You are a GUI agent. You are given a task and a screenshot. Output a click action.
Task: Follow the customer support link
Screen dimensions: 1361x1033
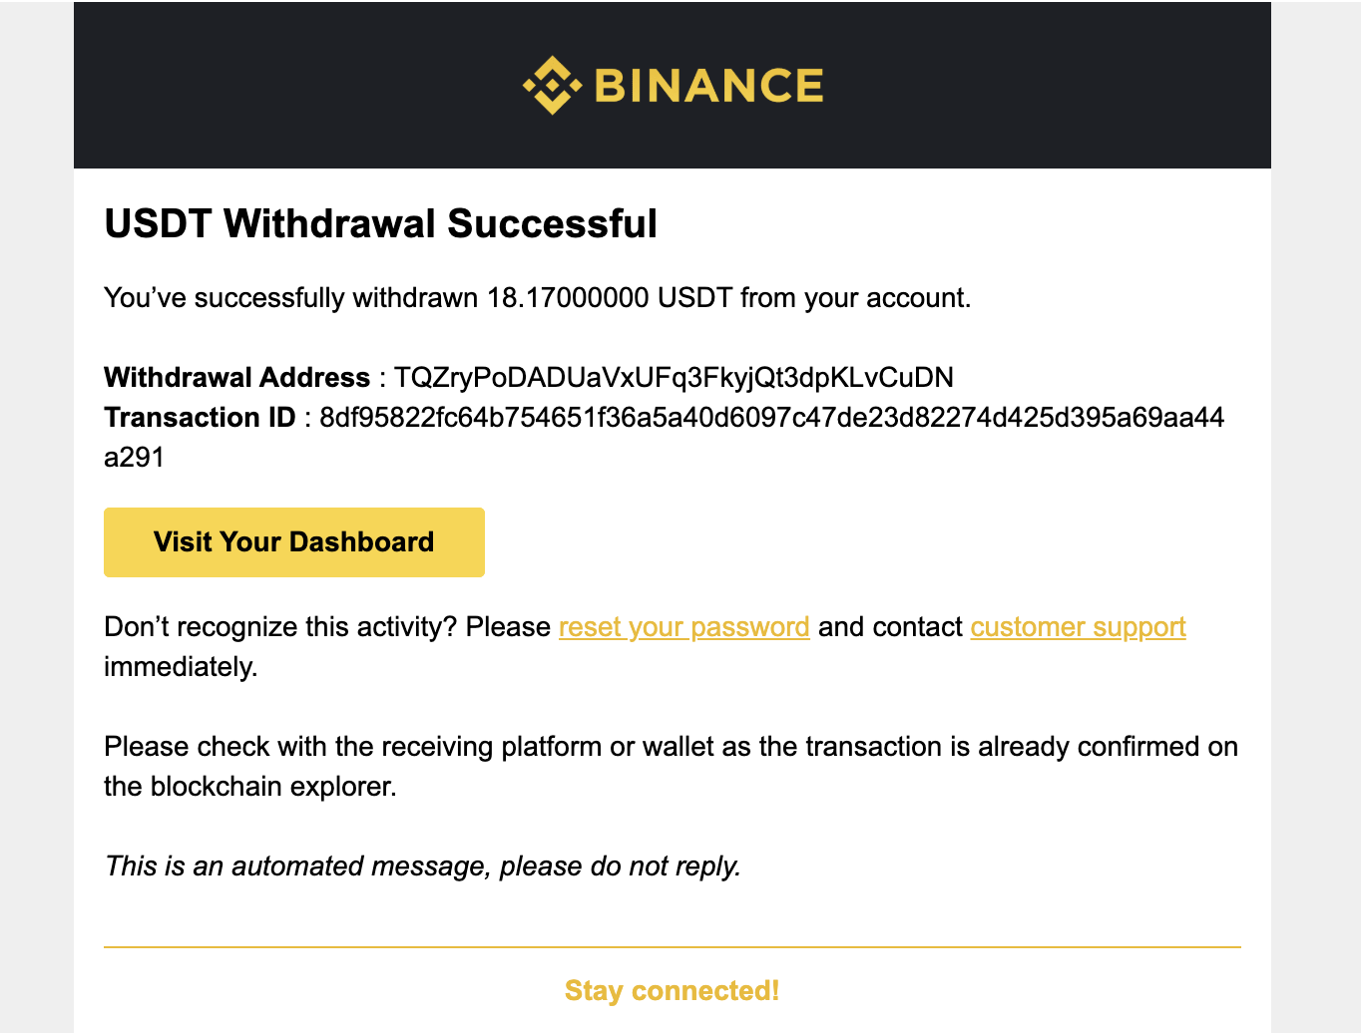point(1078,627)
